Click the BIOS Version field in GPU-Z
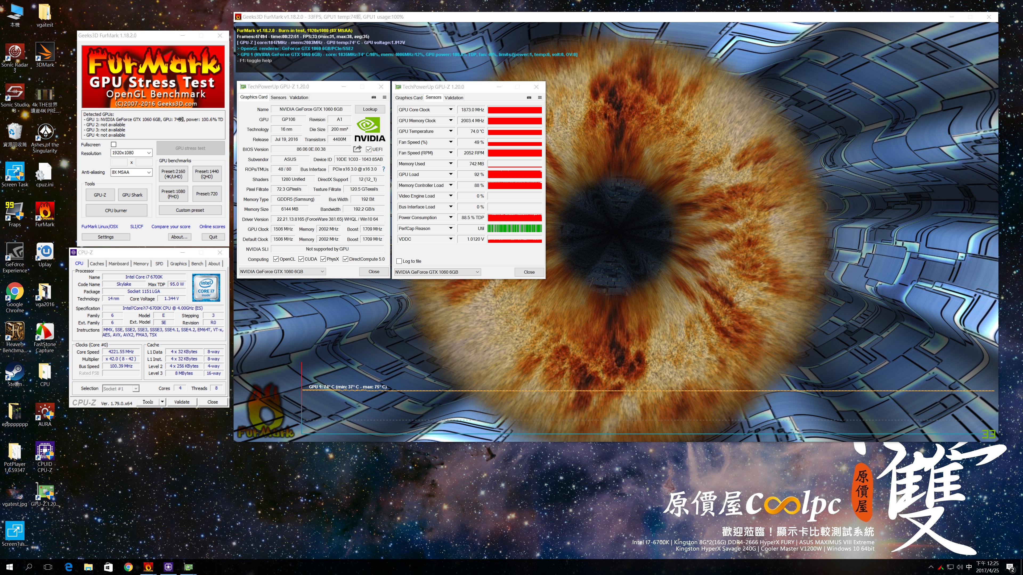Screen dimensions: 1023x575 311,149
